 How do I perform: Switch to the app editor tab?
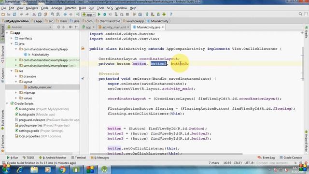click(x=88, y=27)
